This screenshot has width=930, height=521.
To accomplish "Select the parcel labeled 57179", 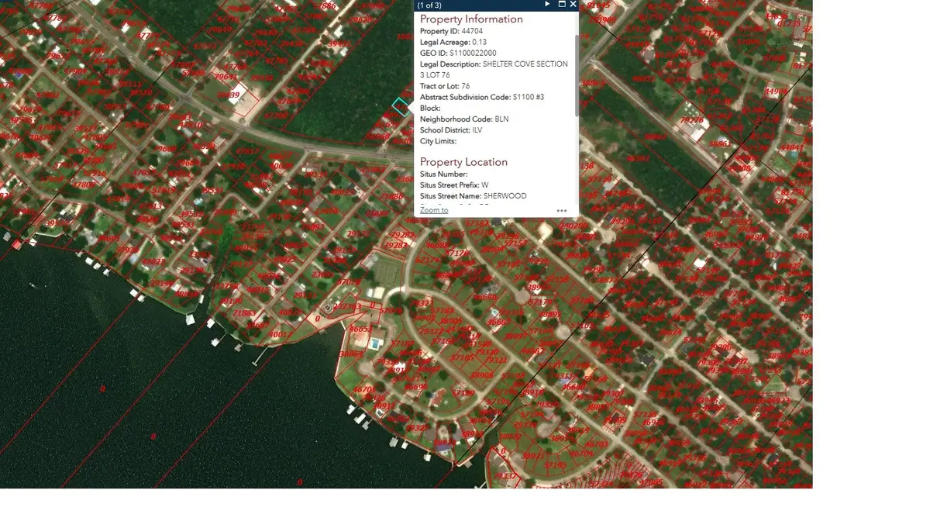I will (541, 302).
